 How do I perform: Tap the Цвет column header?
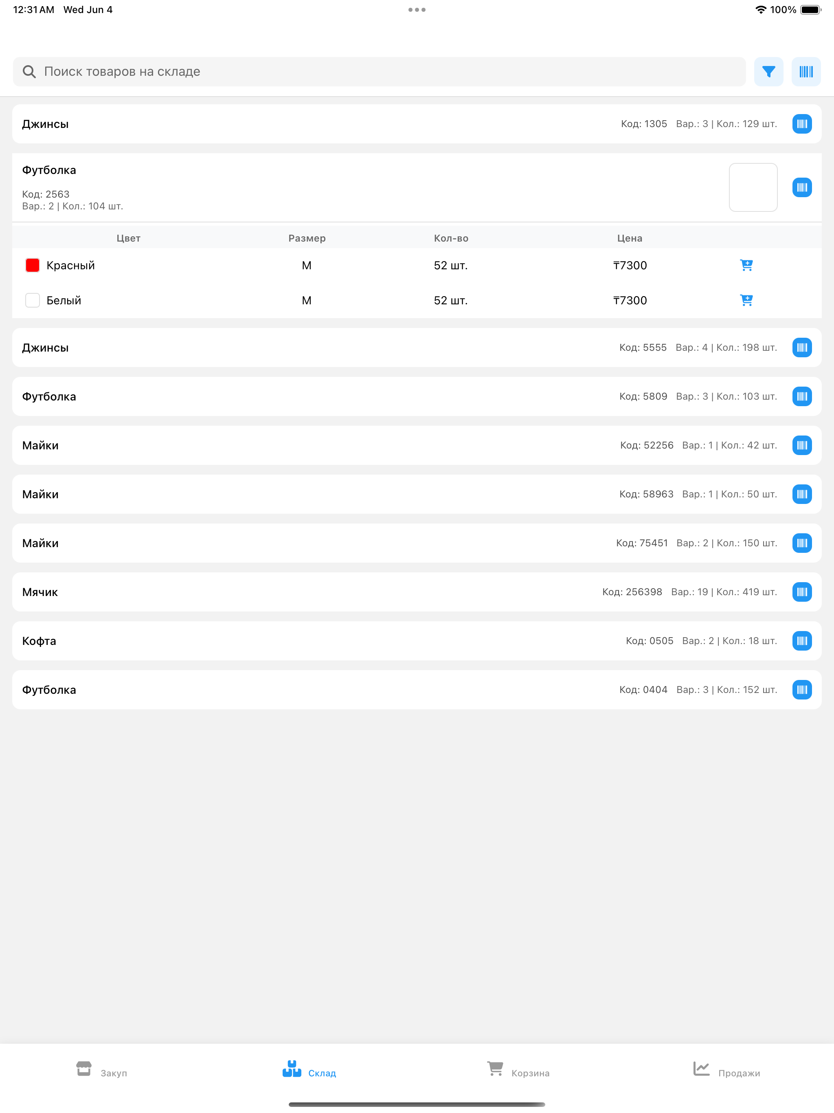[128, 238]
